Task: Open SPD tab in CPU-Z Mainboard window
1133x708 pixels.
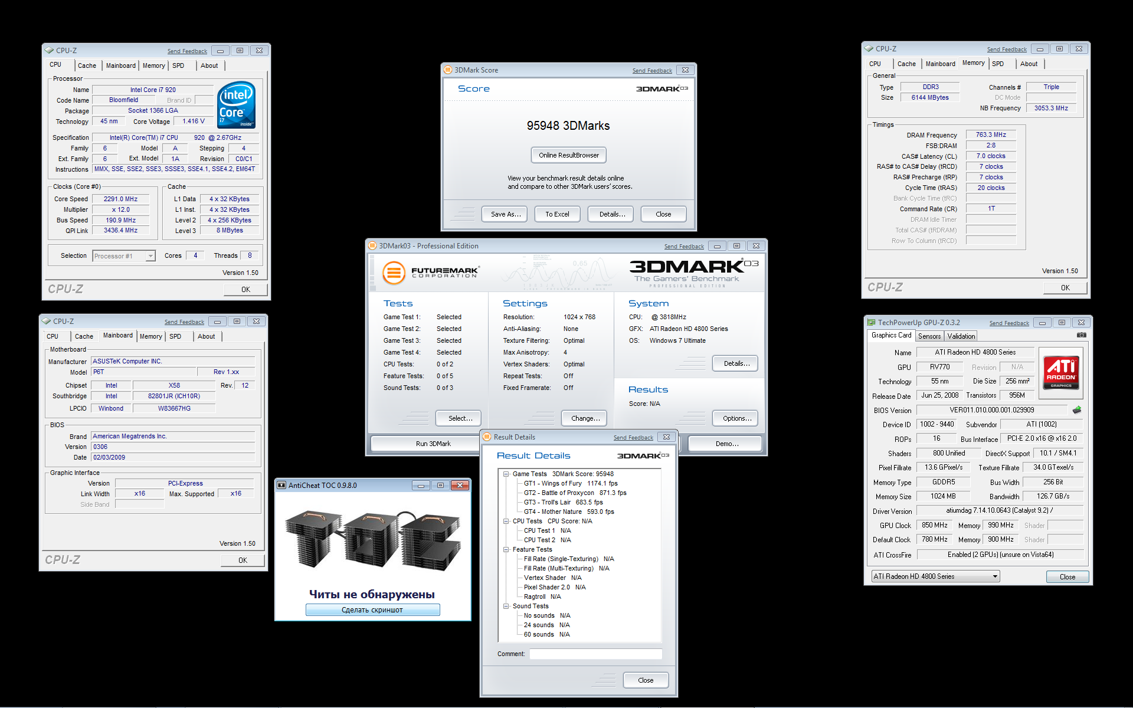Action: tap(175, 336)
